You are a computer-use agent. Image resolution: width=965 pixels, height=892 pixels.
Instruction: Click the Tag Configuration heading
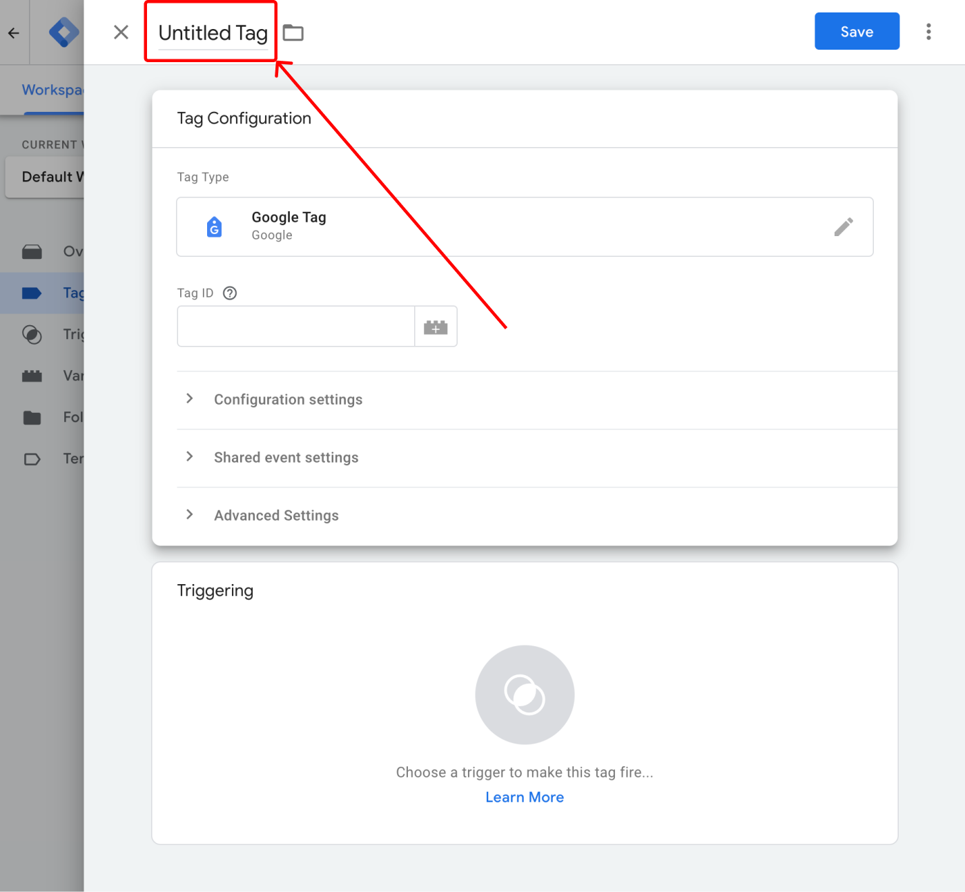(x=244, y=119)
